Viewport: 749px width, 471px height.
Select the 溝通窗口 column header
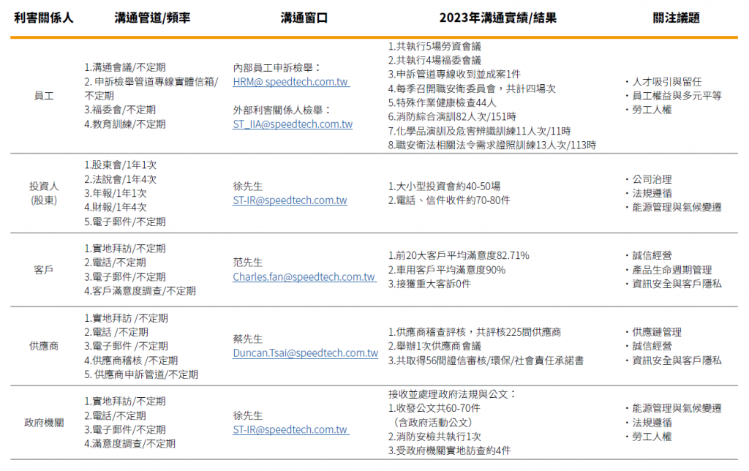[304, 18]
